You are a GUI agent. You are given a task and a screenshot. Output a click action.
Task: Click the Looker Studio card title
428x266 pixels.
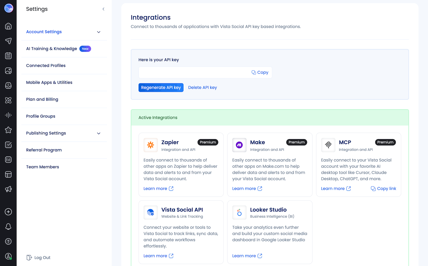(268, 210)
